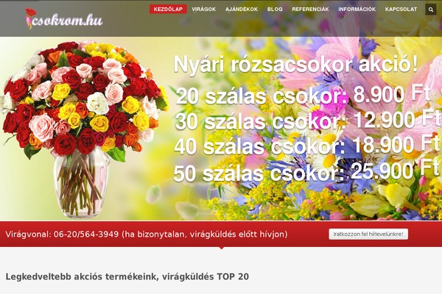The height and width of the screenshot is (294, 442).
Task: Open the REFERENCIÁK page
Action: [310, 10]
